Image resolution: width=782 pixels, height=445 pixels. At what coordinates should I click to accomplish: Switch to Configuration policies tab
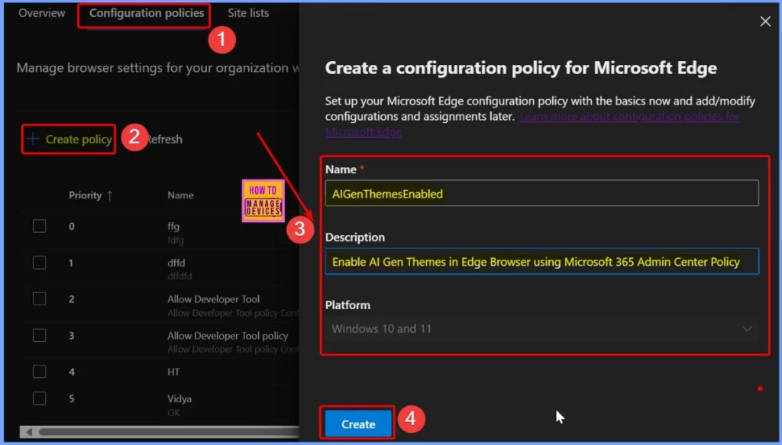click(x=147, y=13)
